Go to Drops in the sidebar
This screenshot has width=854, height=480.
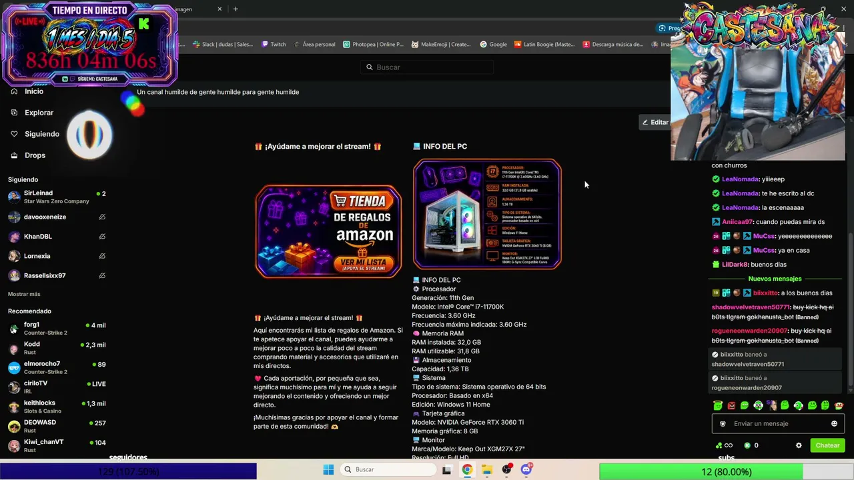tap(35, 155)
